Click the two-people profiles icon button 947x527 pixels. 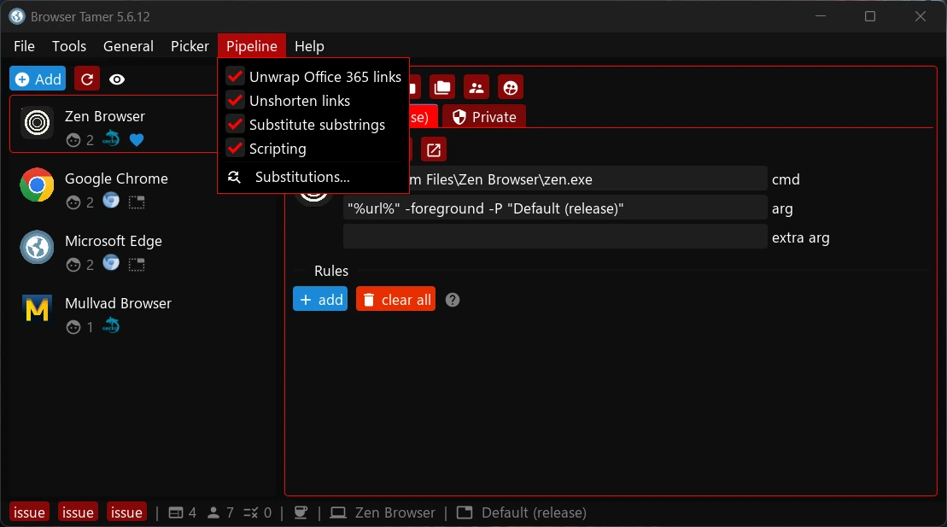click(476, 88)
